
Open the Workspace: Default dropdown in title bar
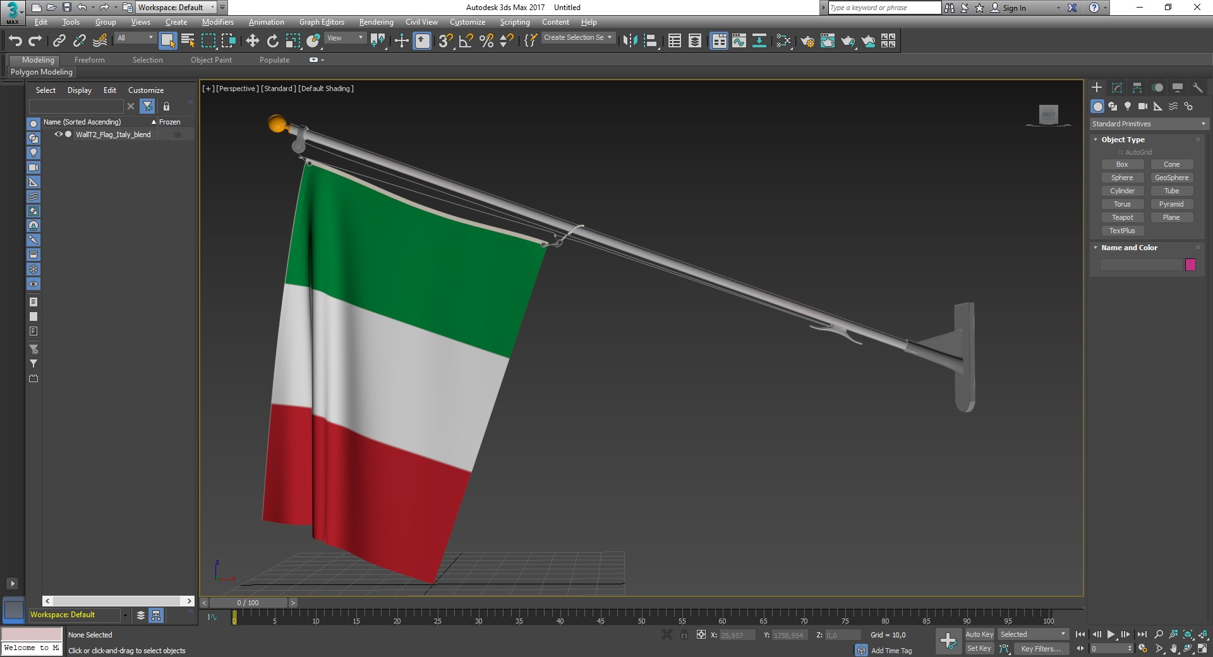coord(176,8)
